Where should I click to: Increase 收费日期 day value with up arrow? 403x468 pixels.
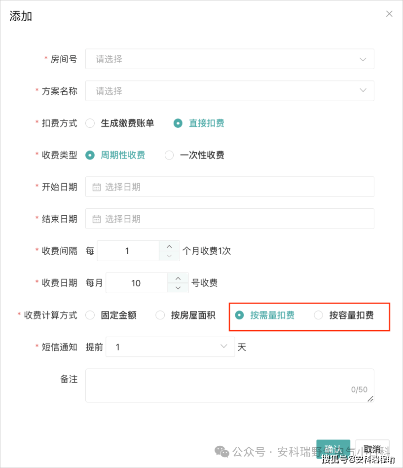178,278
